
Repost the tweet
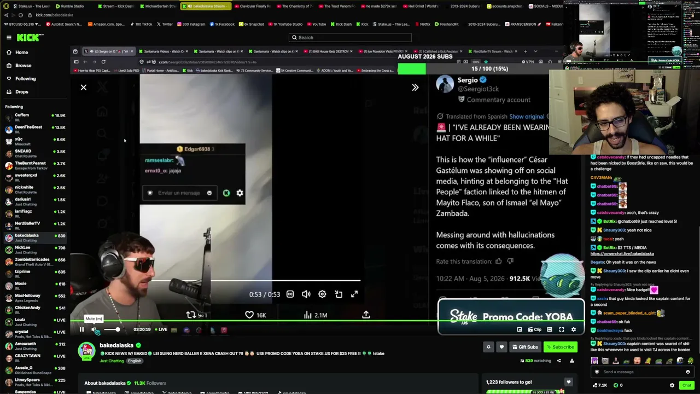[196, 315]
